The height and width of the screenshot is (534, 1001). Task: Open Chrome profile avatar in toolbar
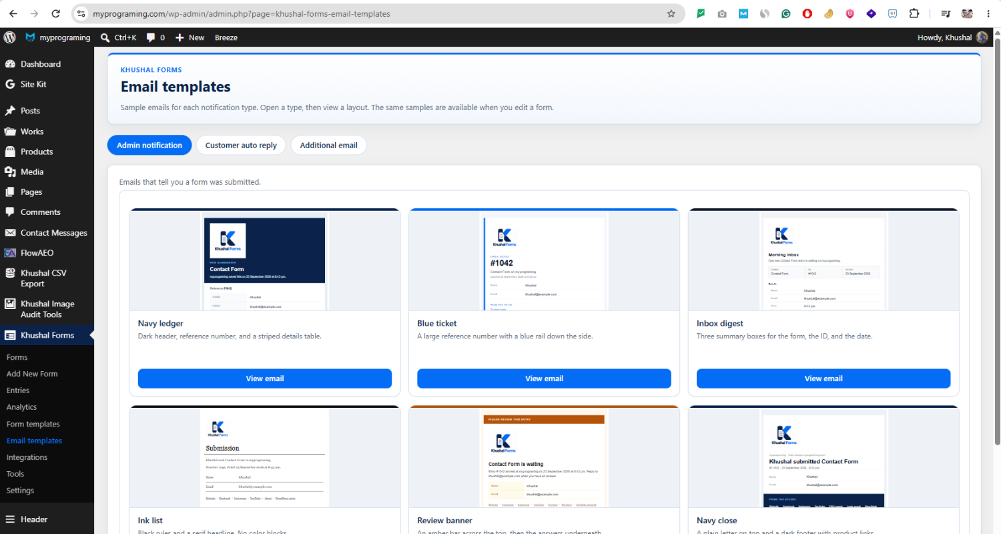[x=967, y=13]
